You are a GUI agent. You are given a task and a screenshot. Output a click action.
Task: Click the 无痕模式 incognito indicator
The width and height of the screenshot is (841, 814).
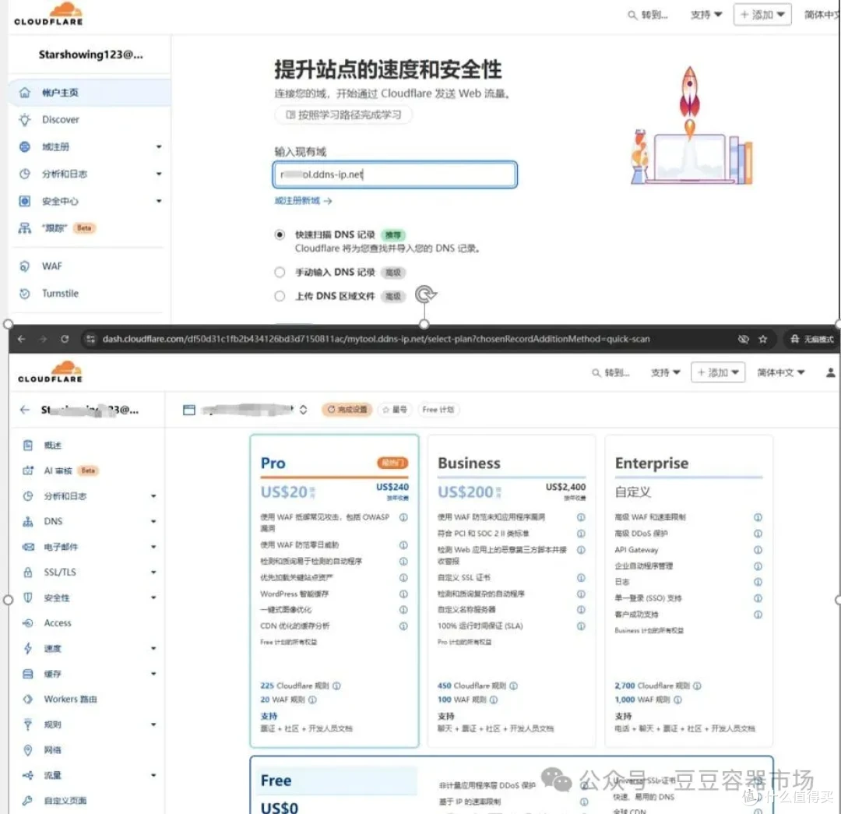pos(812,339)
